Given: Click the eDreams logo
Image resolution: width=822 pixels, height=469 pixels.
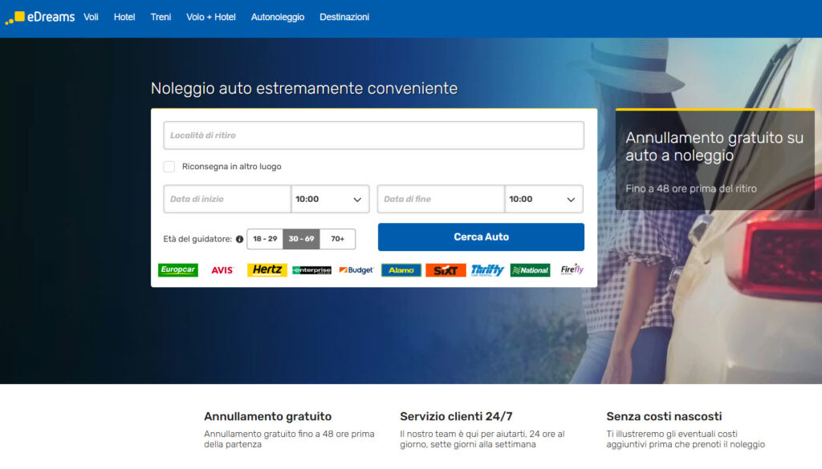Looking at the screenshot, I should pos(40,17).
